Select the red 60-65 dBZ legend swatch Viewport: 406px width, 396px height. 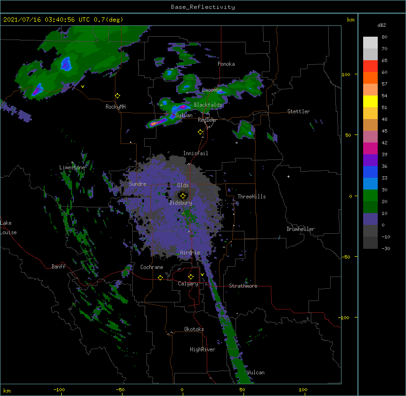pyautogui.click(x=370, y=66)
